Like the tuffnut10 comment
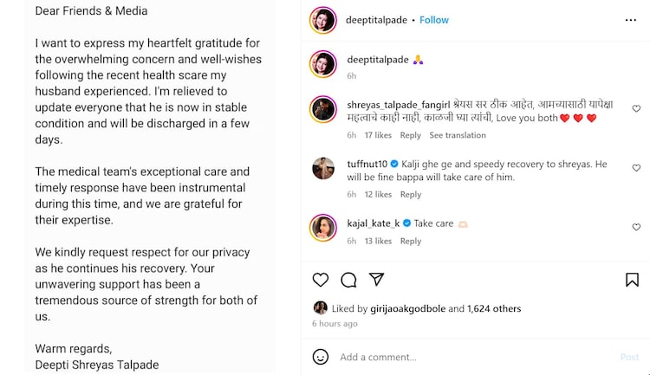650x375 pixels. [636, 168]
